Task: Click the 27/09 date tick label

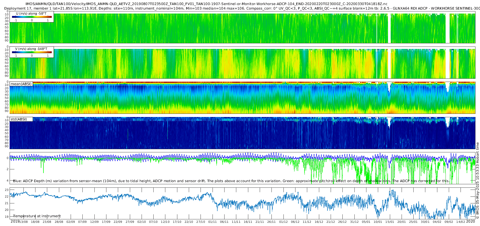Action: (130, 222)
